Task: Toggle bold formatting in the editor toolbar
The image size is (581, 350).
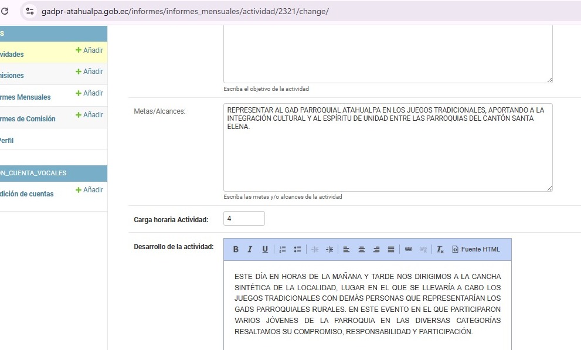Action: click(x=236, y=249)
